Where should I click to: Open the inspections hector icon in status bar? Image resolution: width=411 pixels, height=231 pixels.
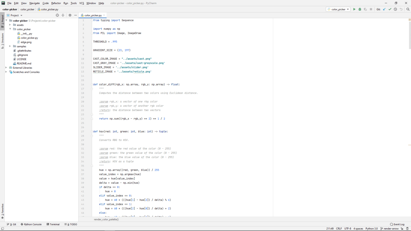(407, 229)
